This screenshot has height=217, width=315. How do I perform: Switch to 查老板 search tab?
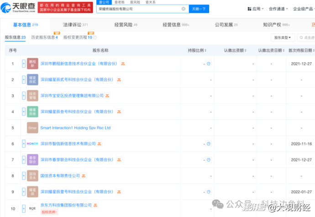120,2
